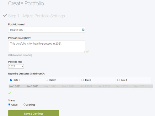Open the Portfolio Year dropdown showing 2021

pos(16,66)
